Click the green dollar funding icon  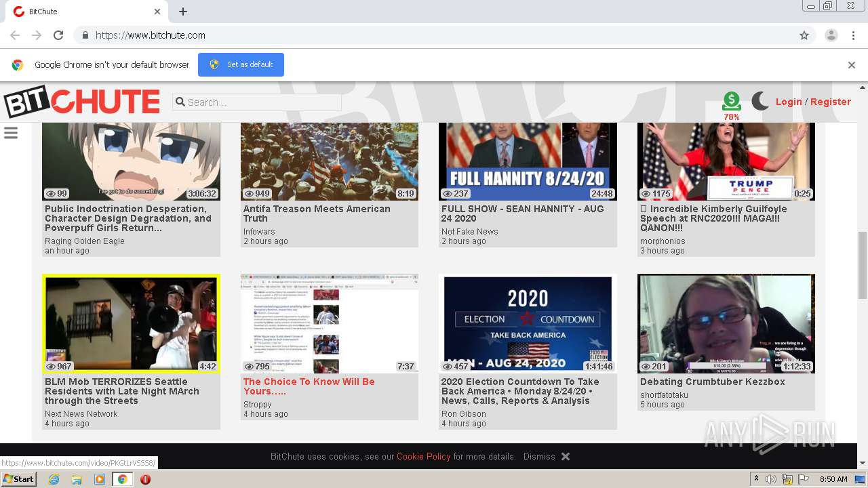732,101
